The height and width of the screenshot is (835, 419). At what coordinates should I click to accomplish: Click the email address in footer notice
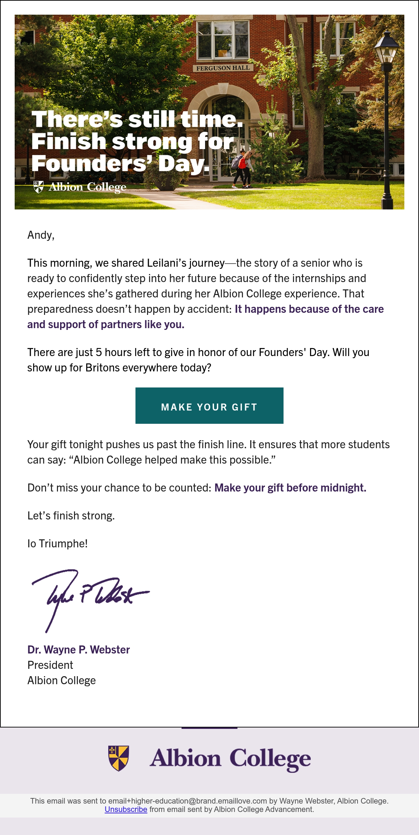click(188, 801)
